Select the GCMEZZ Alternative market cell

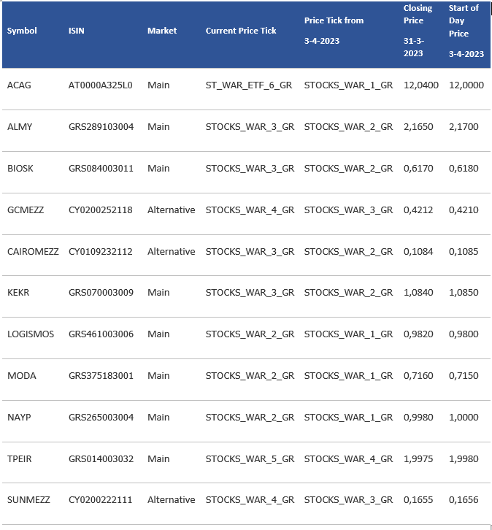coord(171,210)
